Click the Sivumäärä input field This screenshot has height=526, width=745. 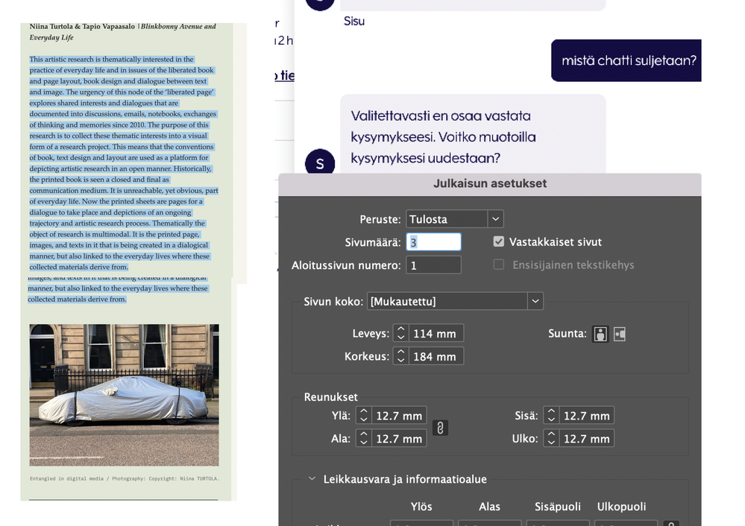(x=433, y=242)
